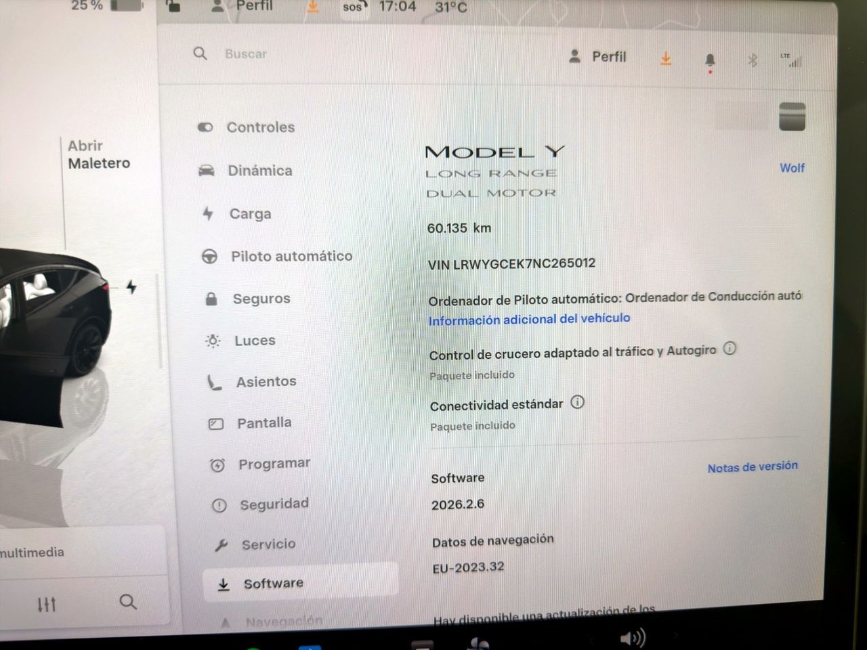Image resolution: width=867 pixels, height=650 pixels.
Task: Click the Ordenador de Piloto automático line
Action: (616, 297)
